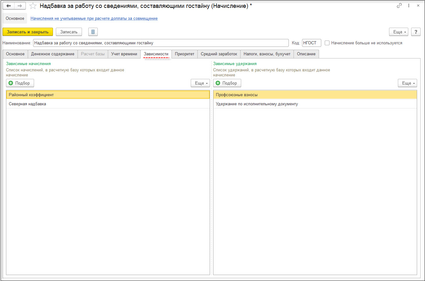Toggle 'Начисление больше не используется' checkbox
This screenshot has height=281, width=425.
click(327, 43)
